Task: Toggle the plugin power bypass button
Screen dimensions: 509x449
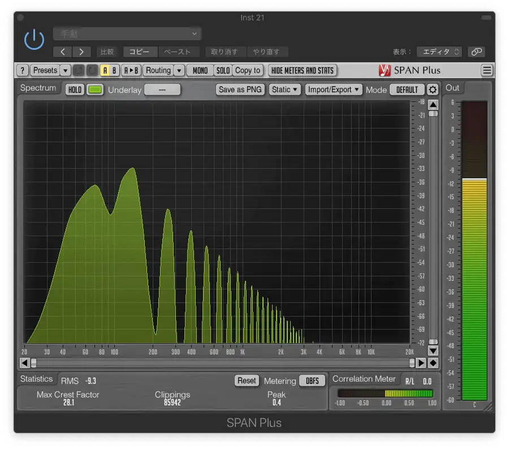Action: 34,39
